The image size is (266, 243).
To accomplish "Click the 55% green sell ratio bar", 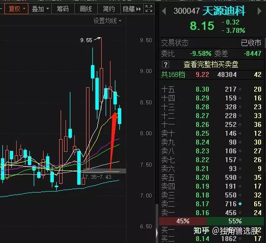I will [235, 221].
